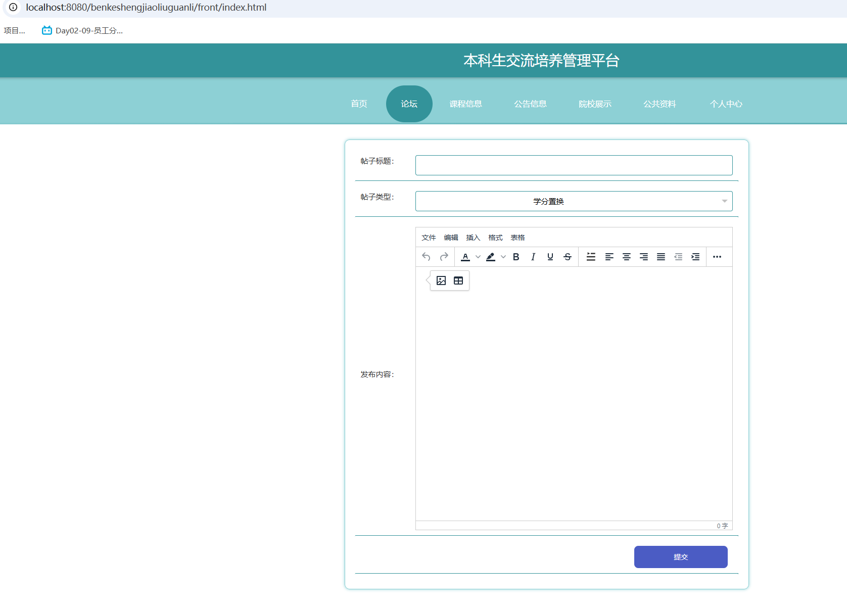The image size is (847, 607).
Task: Insert a table via quick toolbar
Action: 458,281
